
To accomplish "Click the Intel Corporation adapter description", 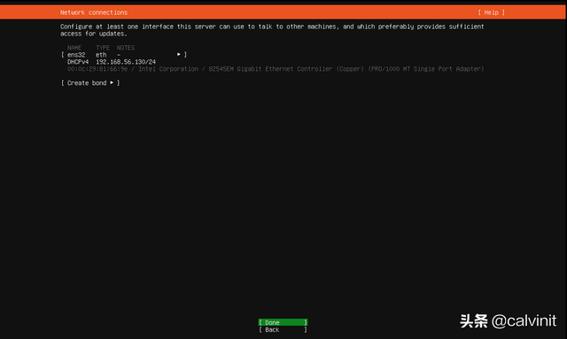I will tap(276, 69).
